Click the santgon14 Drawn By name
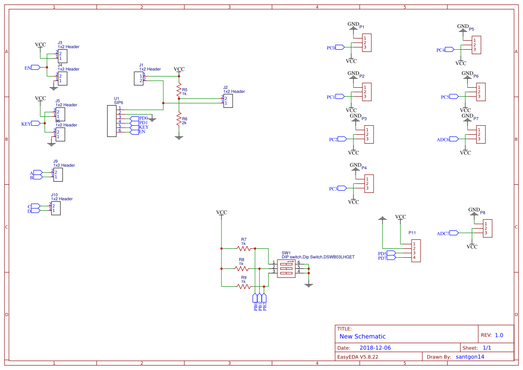 pos(469,357)
